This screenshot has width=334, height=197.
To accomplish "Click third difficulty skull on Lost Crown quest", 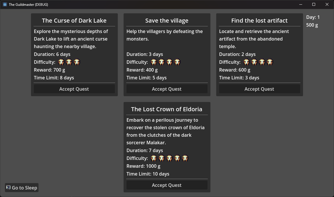I will click(x=169, y=158).
